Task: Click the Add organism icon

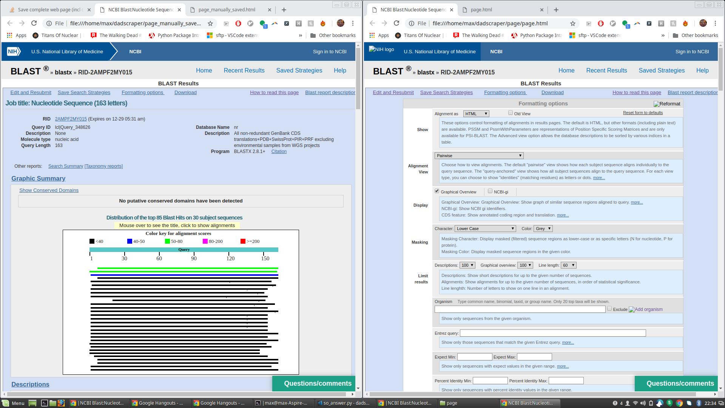Action: click(645, 309)
